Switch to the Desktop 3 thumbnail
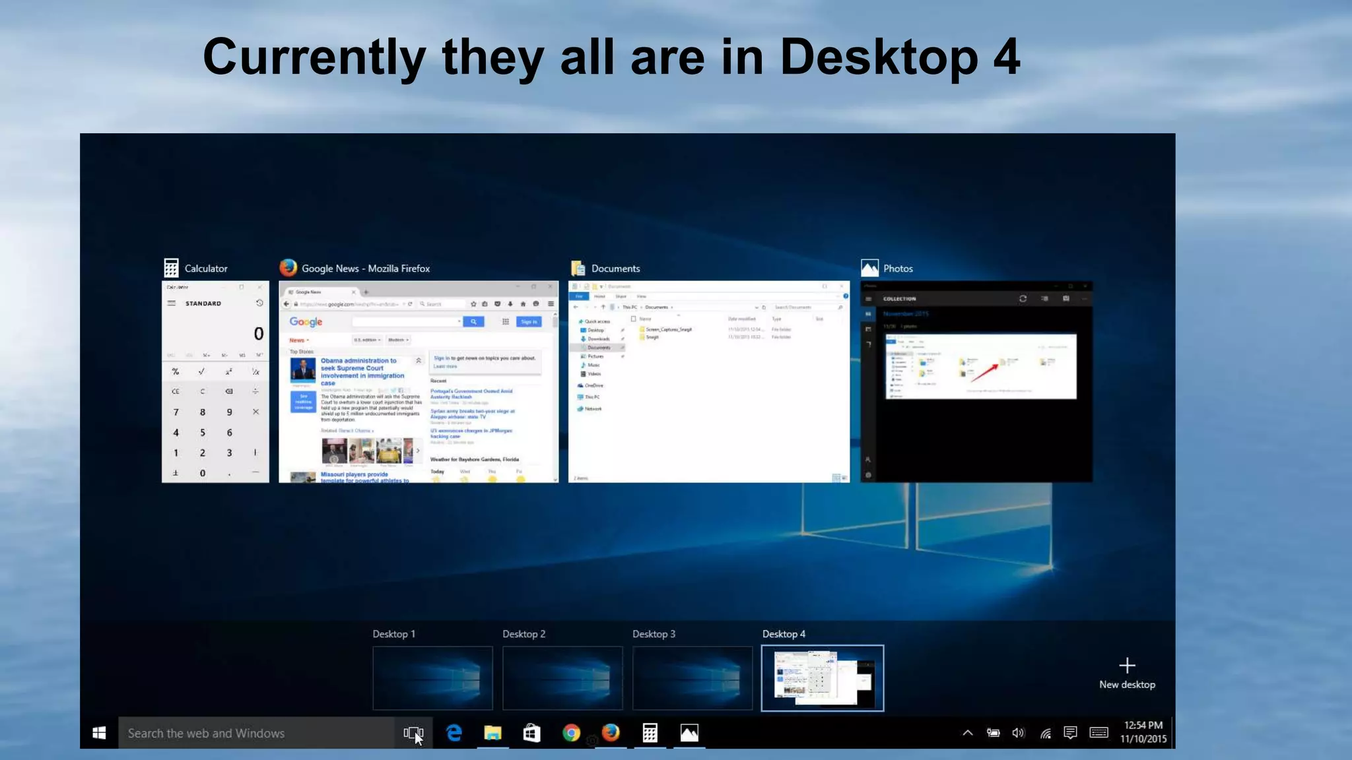Viewport: 1352px width, 760px height. click(x=693, y=678)
